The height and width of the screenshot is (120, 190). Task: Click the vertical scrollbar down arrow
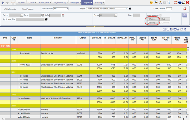click(x=188, y=114)
